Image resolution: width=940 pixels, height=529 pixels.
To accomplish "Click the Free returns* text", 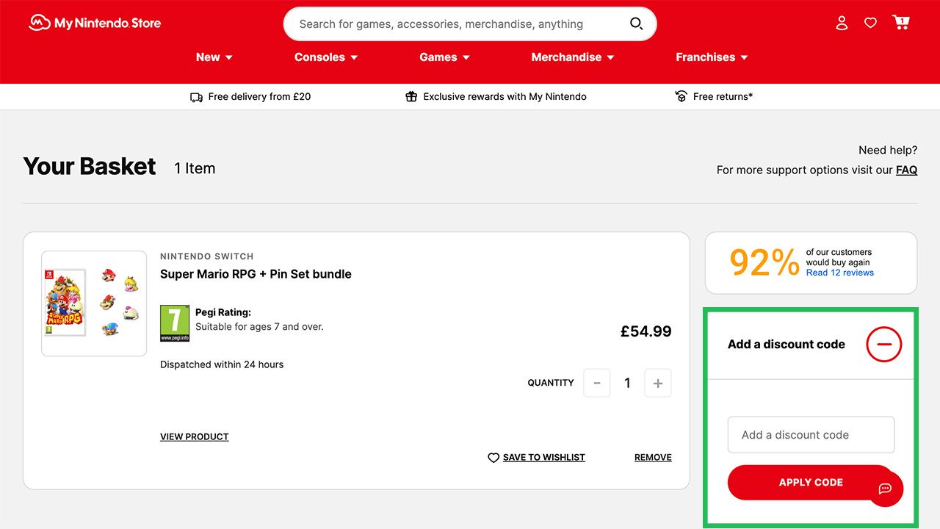I will click(723, 96).
